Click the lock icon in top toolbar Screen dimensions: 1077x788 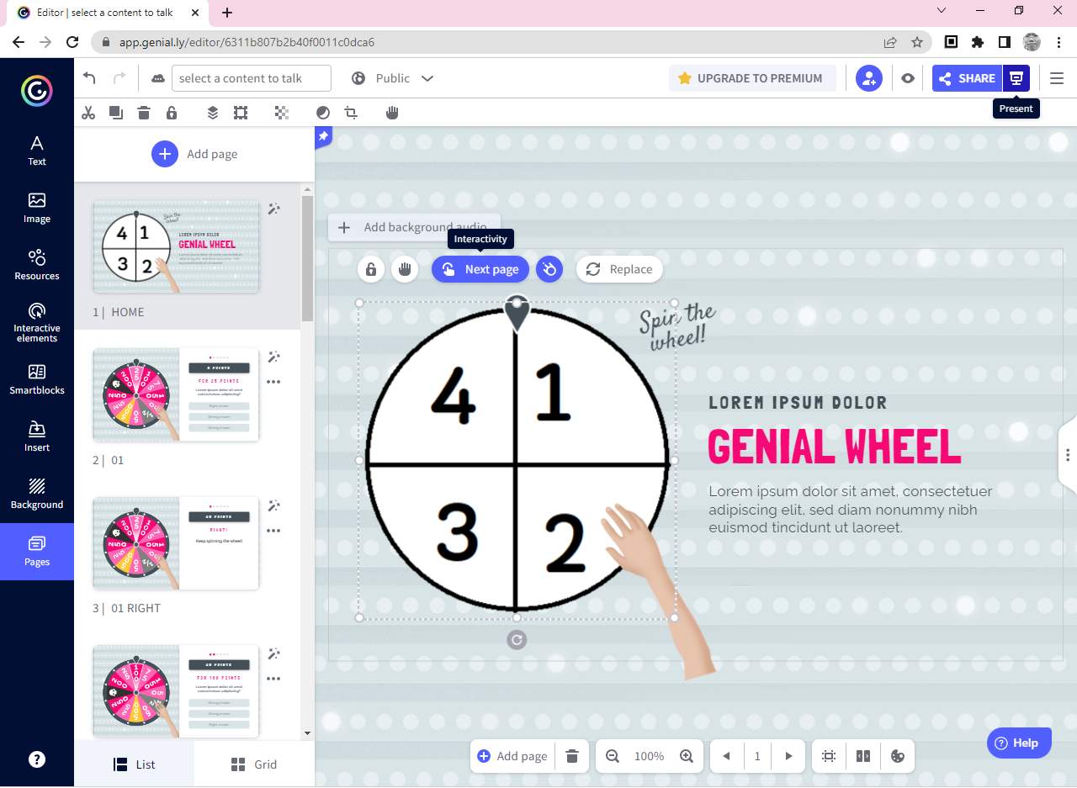[x=172, y=113]
